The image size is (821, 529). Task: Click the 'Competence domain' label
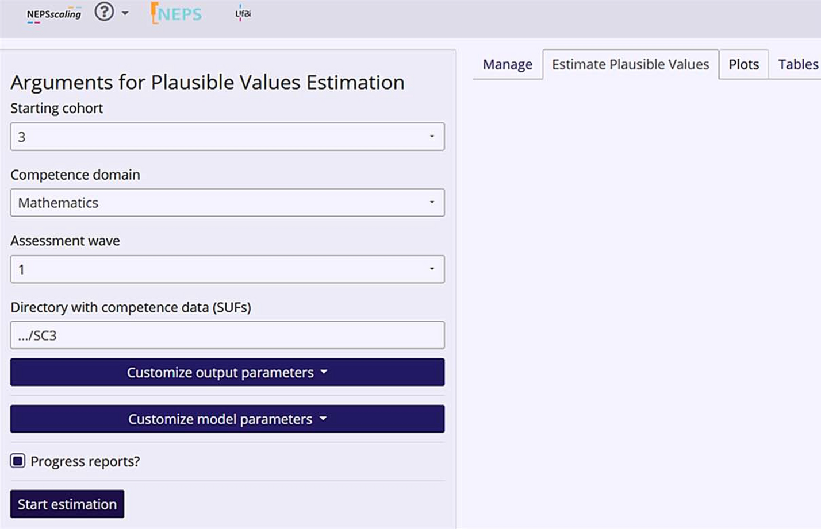click(x=75, y=175)
